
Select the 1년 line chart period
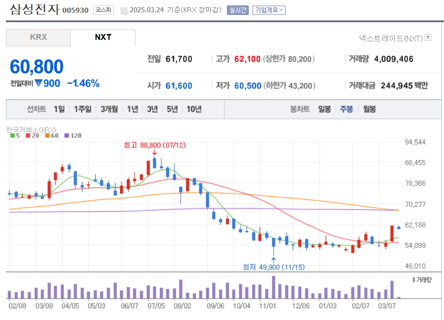pyautogui.click(x=132, y=109)
